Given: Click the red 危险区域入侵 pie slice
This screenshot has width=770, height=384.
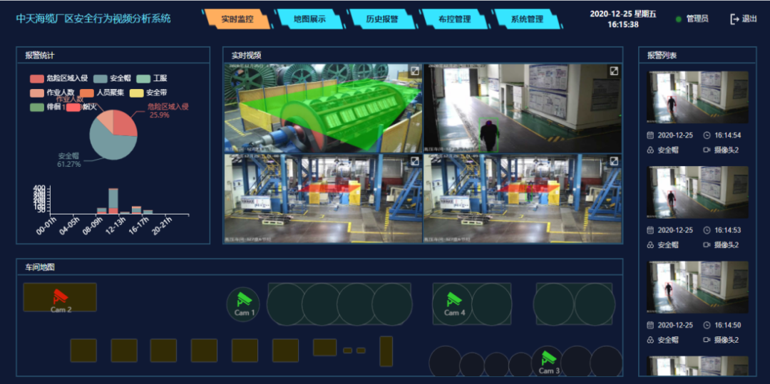Looking at the screenshot, I should (125, 123).
